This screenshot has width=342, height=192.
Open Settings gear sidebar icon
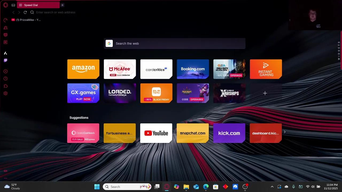(5, 93)
